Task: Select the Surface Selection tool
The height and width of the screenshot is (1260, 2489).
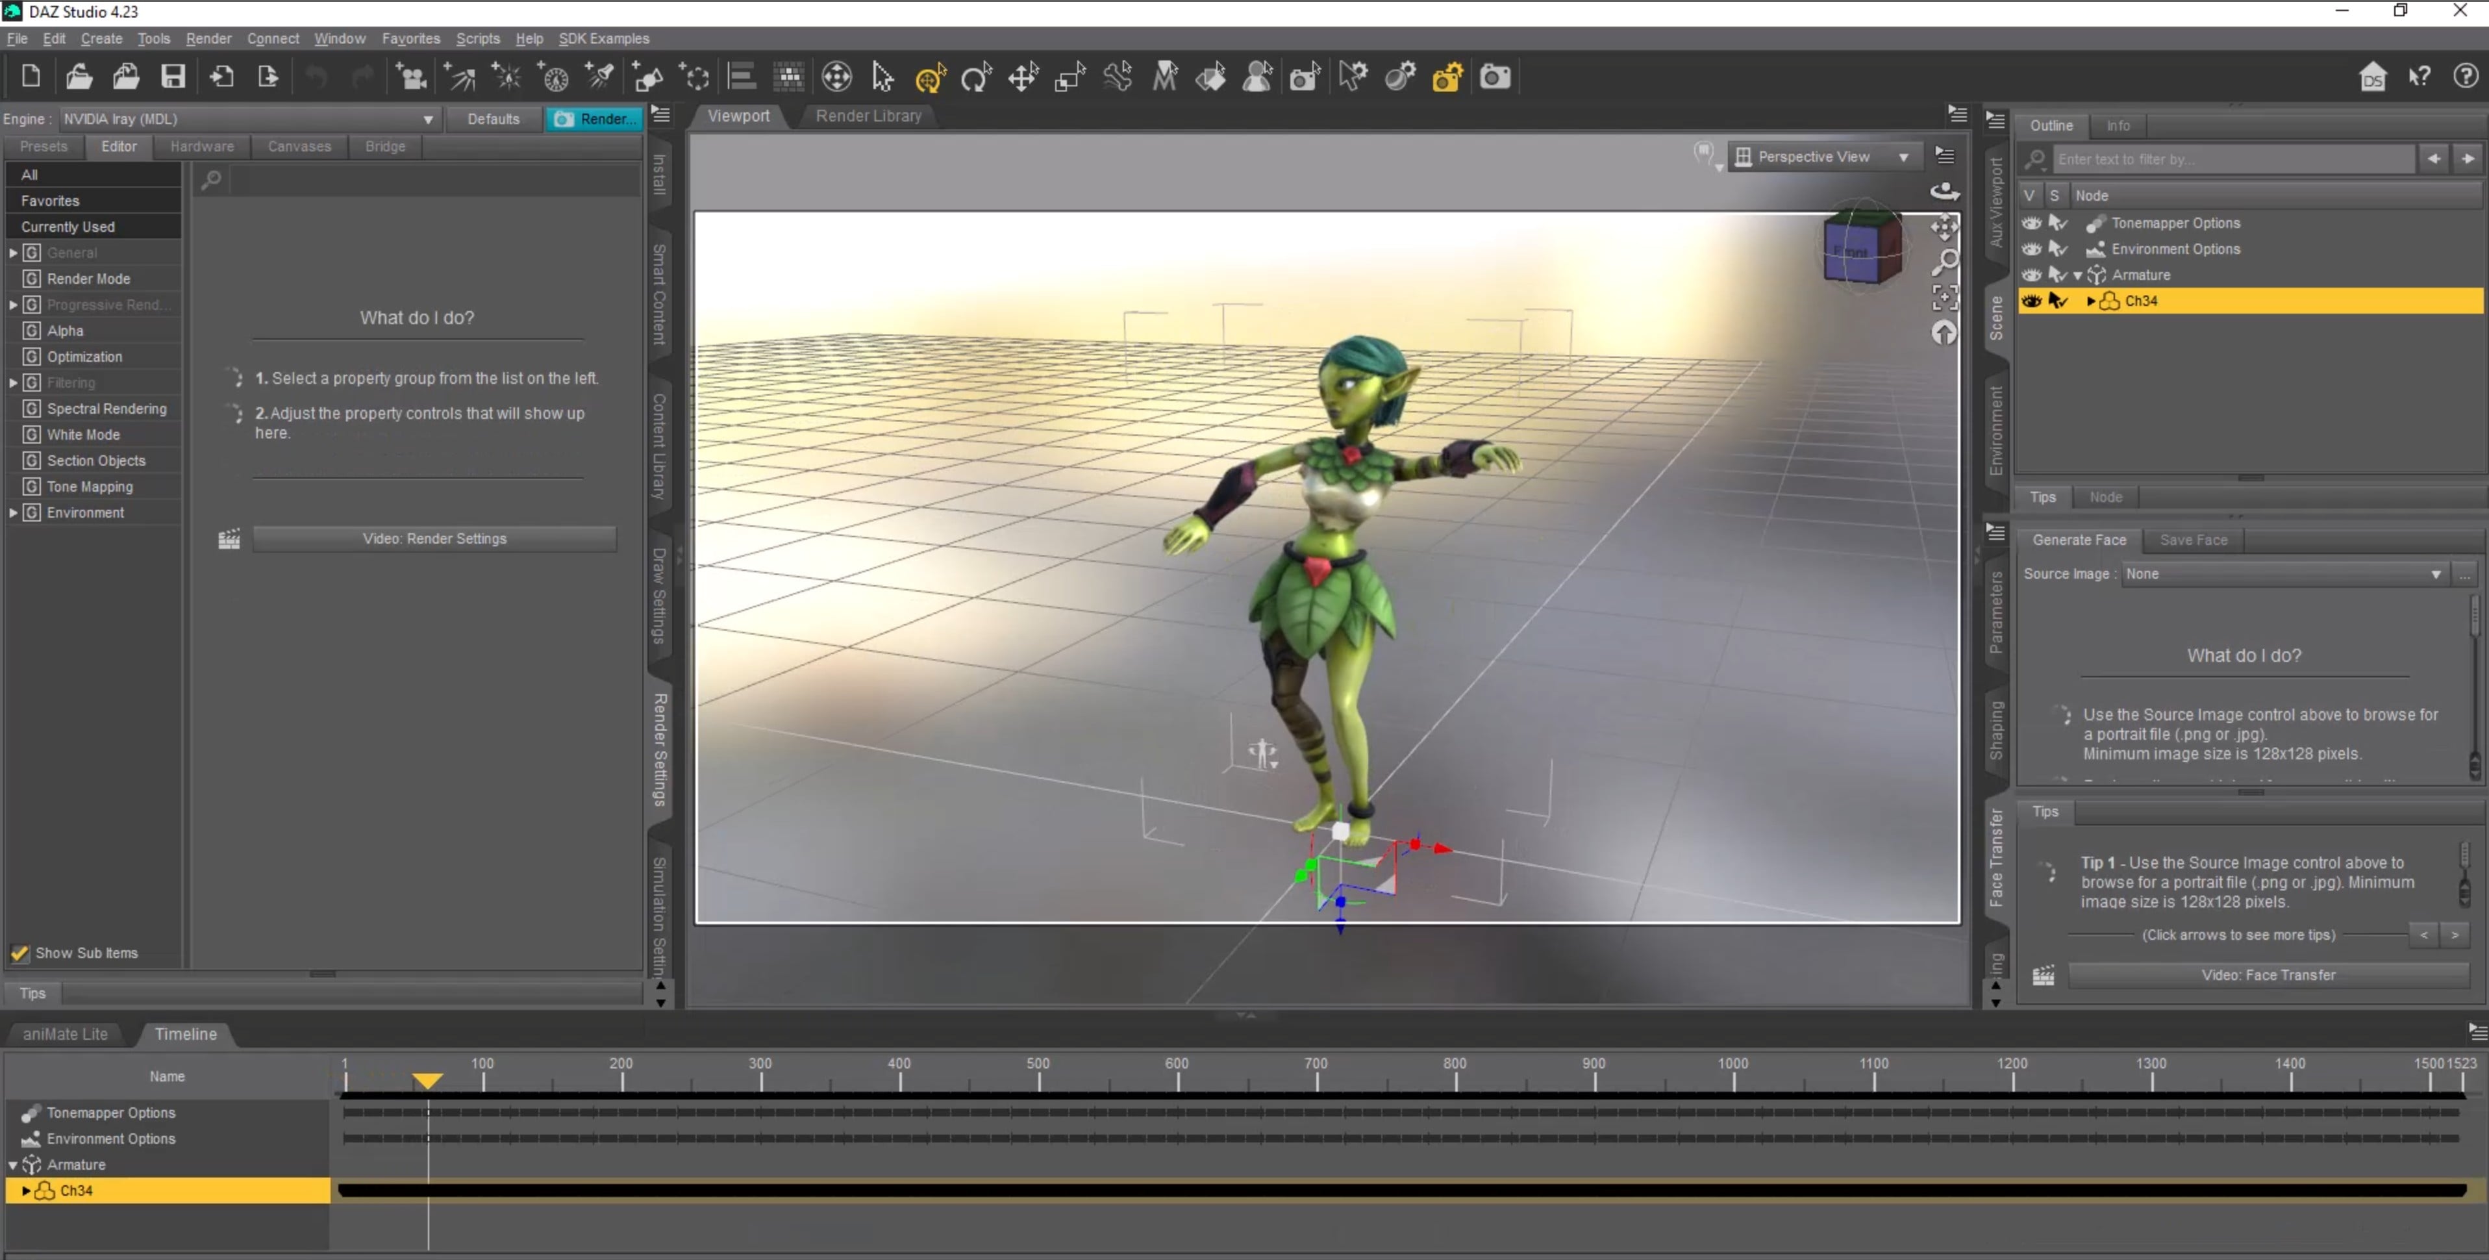Action: pyautogui.click(x=1210, y=77)
